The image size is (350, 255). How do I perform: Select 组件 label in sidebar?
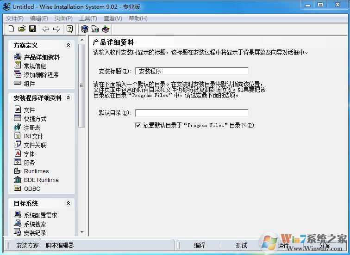coord(29,84)
